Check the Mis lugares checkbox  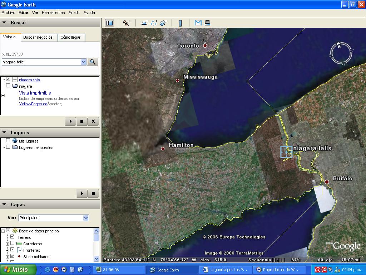pos(8,140)
